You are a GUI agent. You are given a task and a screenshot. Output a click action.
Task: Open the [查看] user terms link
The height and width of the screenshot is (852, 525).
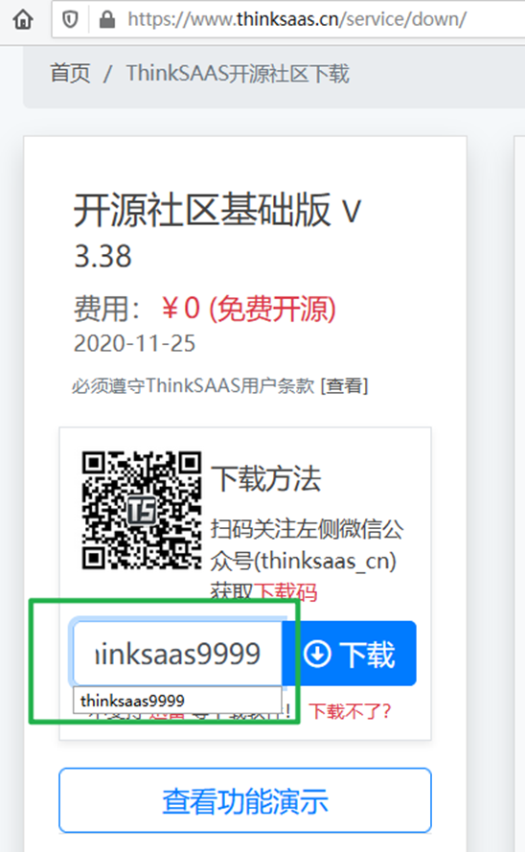pos(344,386)
